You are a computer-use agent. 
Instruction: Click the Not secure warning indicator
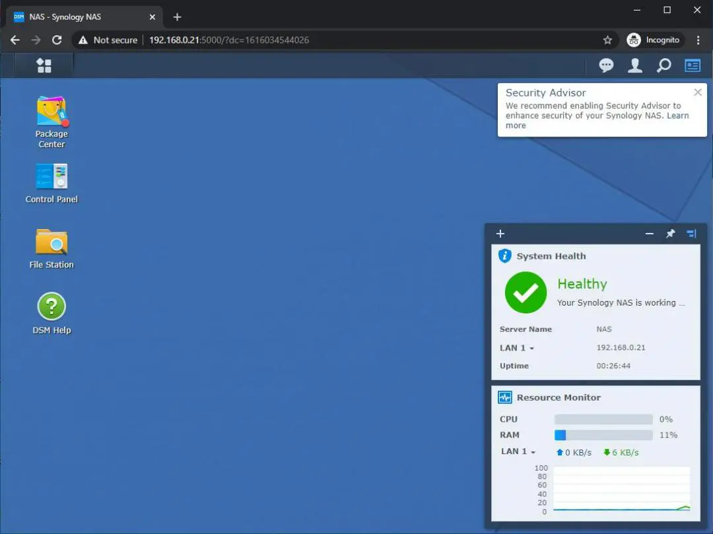[108, 40]
